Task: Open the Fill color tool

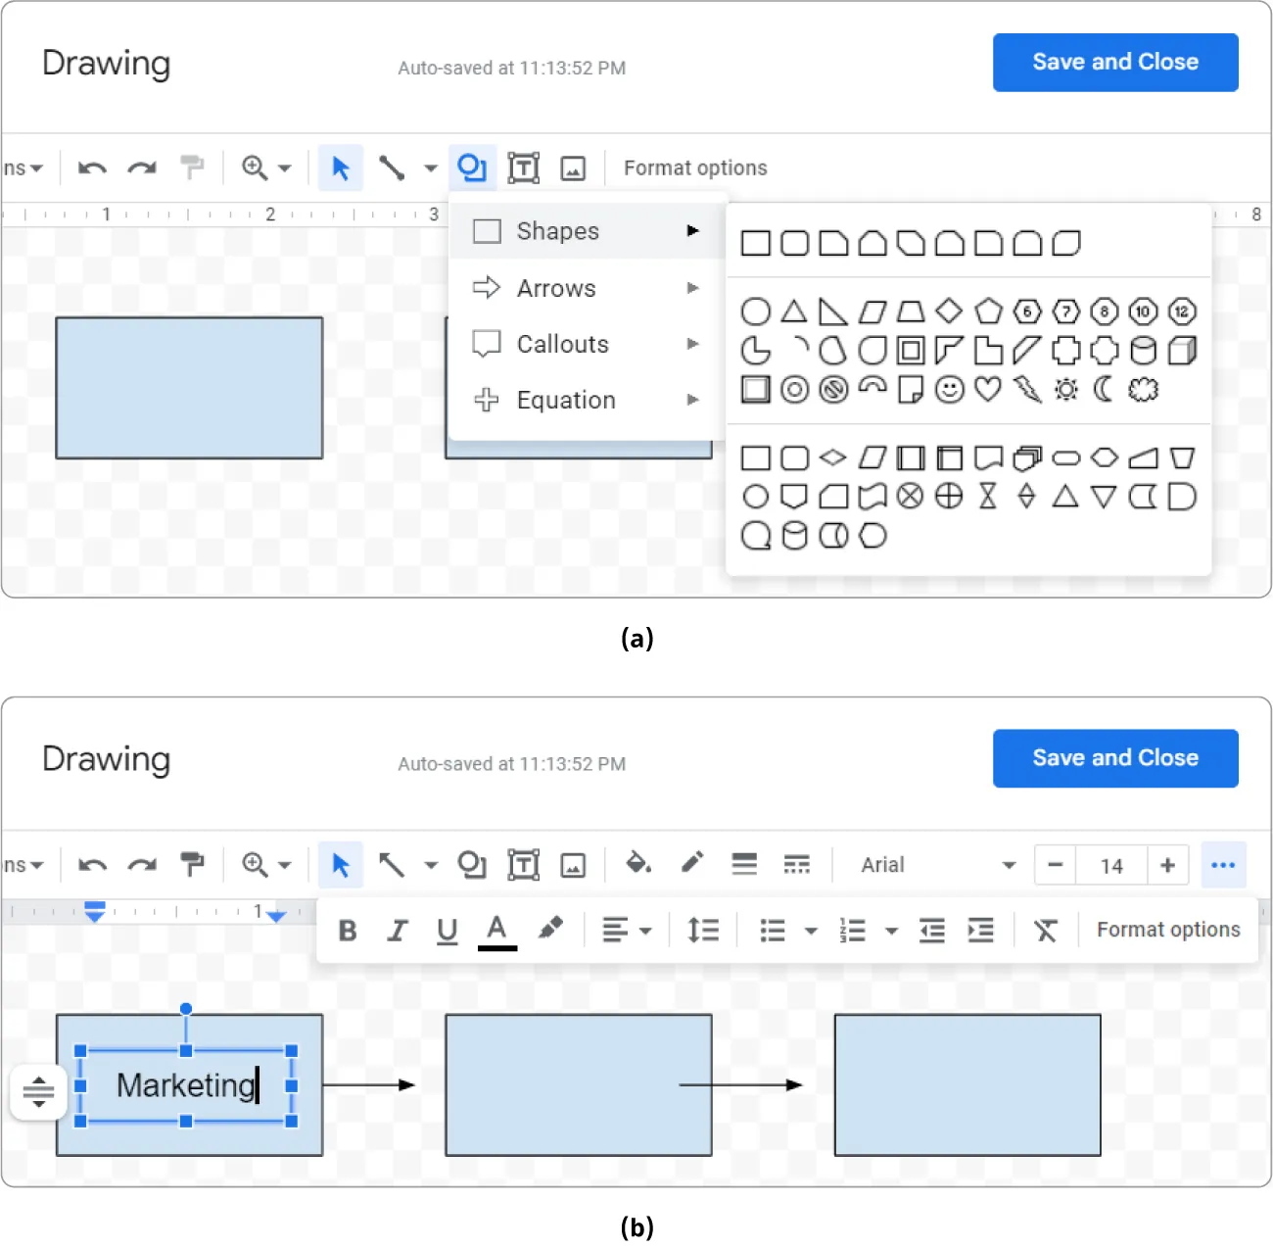Action: [638, 865]
